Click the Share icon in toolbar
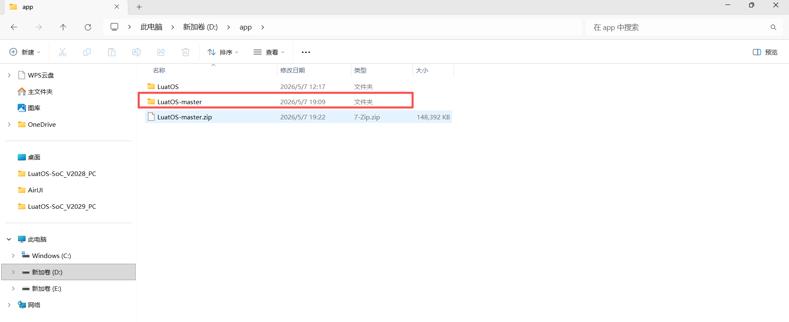This screenshot has width=789, height=322. click(161, 52)
